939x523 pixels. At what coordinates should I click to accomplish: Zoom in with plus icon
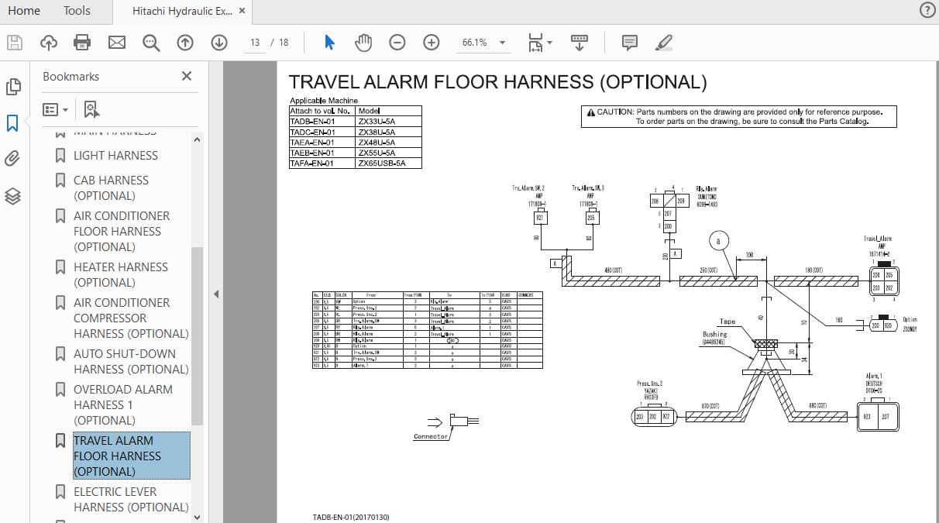432,43
